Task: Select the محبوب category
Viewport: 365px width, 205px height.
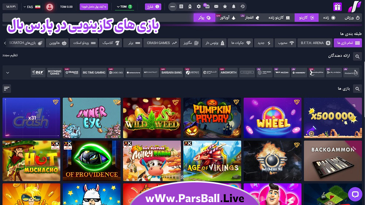Action: tap(286, 43)
